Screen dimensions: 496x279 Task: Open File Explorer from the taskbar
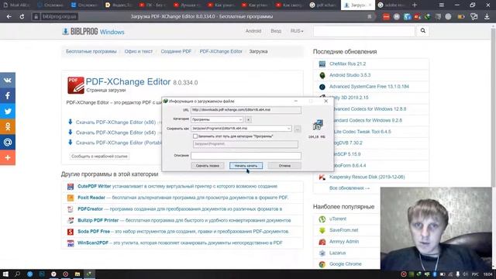tap(77, 274)
